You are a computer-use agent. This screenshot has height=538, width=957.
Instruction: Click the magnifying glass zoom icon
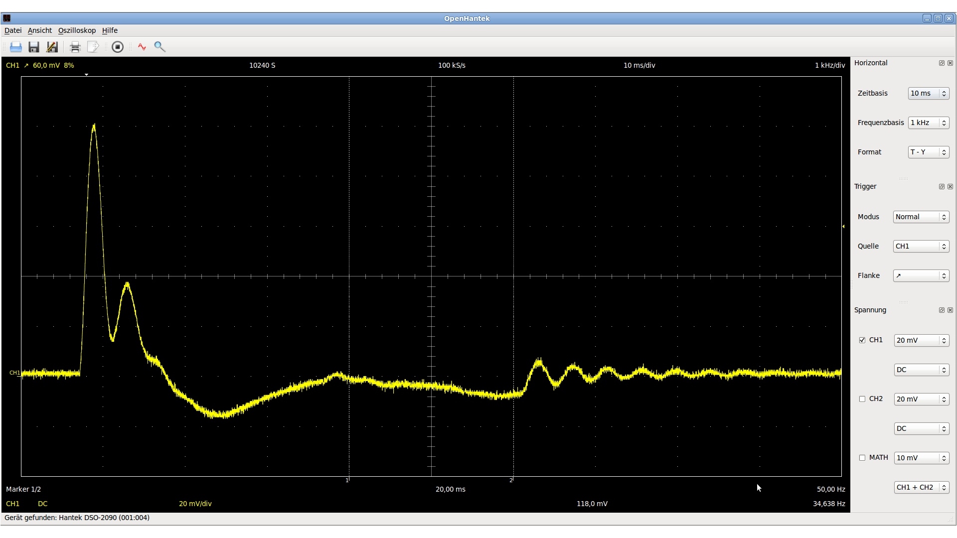159,47
